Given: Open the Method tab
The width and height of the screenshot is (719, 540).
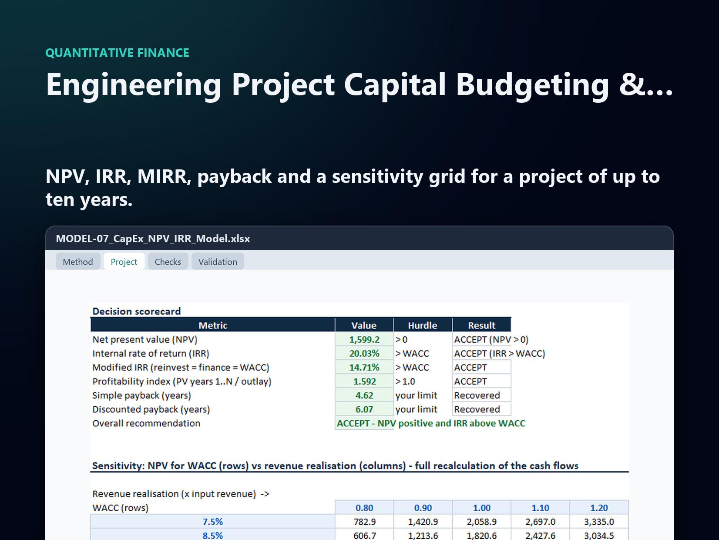Looking at the screenshot, I should coord(78,261).
